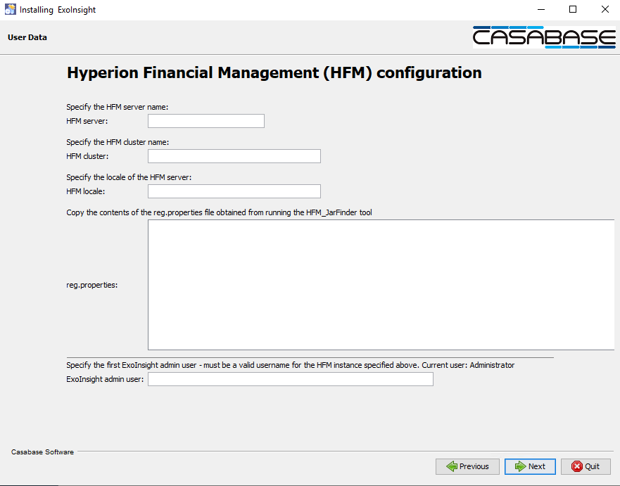
Task: Close the Installing ExoInsight window
Action: [x=605, y=10]
